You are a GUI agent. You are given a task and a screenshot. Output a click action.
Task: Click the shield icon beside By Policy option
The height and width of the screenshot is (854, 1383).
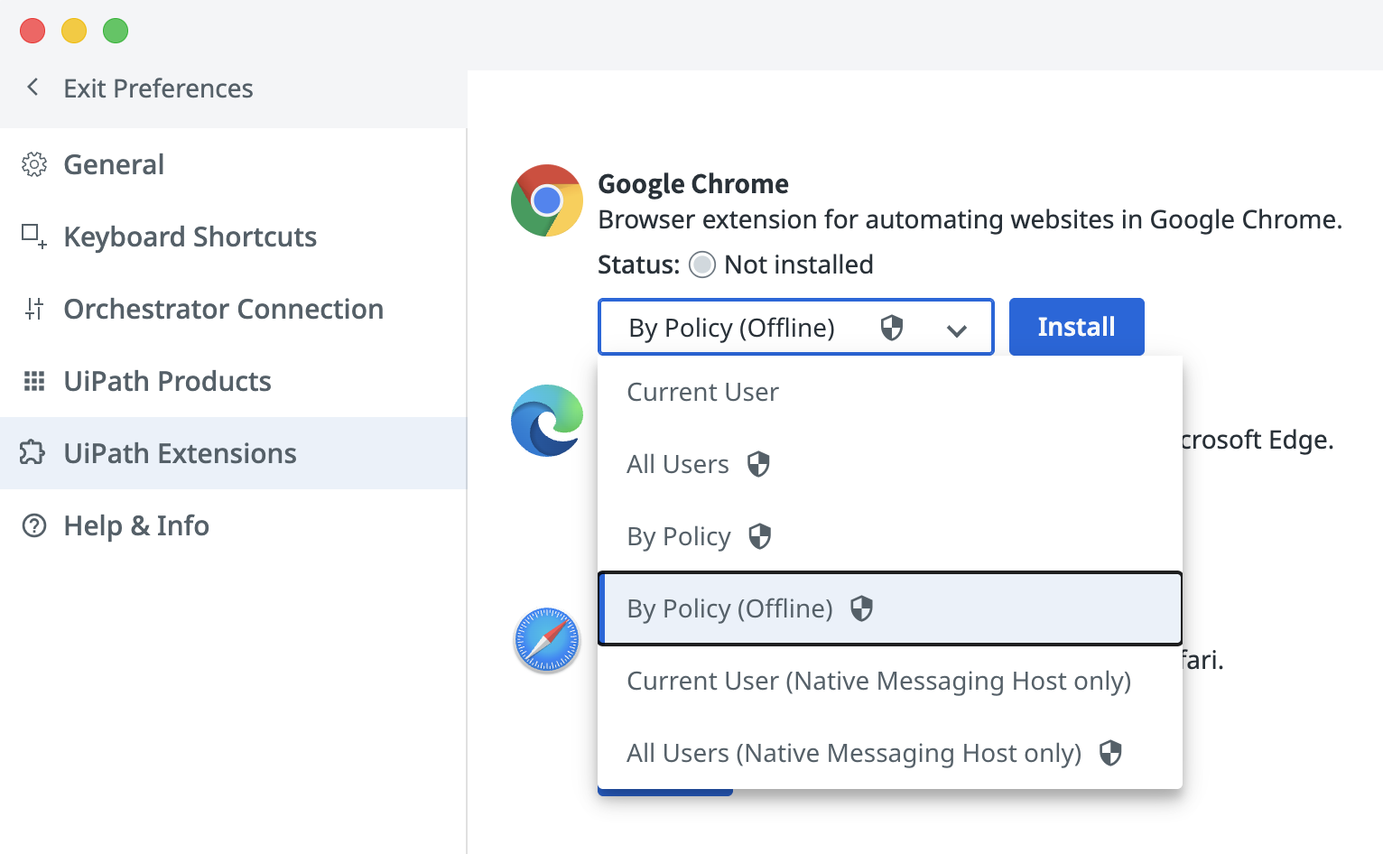760,536
